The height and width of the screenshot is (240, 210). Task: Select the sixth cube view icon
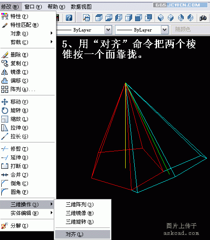coord(148,18)
